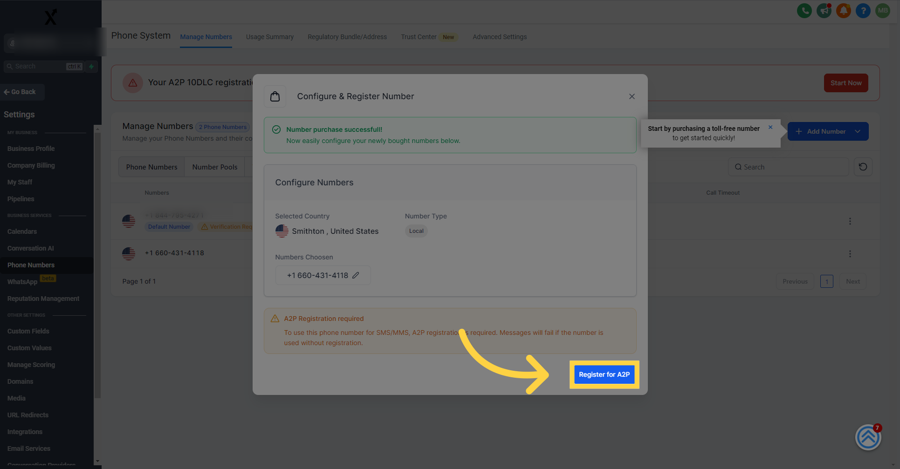Click the green success checkmark icon

click(276, 129)
